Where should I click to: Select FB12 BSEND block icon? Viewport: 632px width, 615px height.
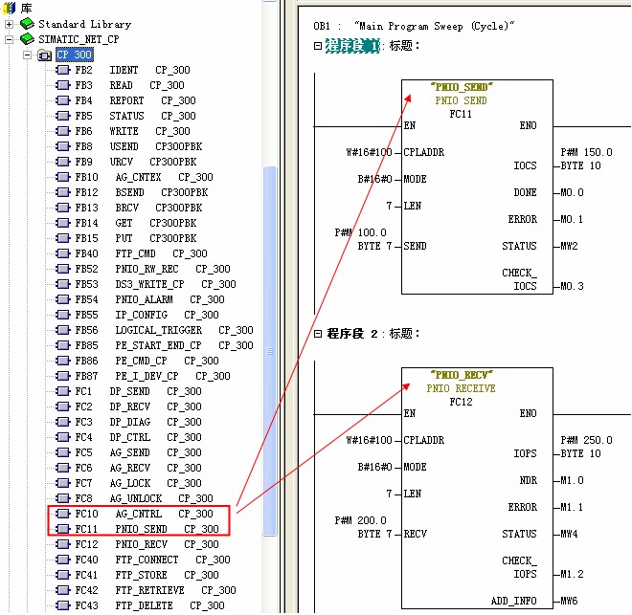pyautogui.click(x=63, y=192)
